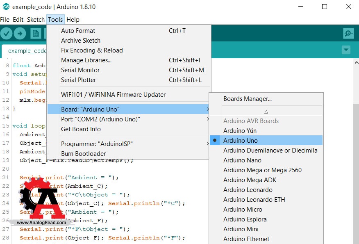The width and height of the screenshot is (359, 244).
Task: Maximize the Arduino window
Action: 325,7
